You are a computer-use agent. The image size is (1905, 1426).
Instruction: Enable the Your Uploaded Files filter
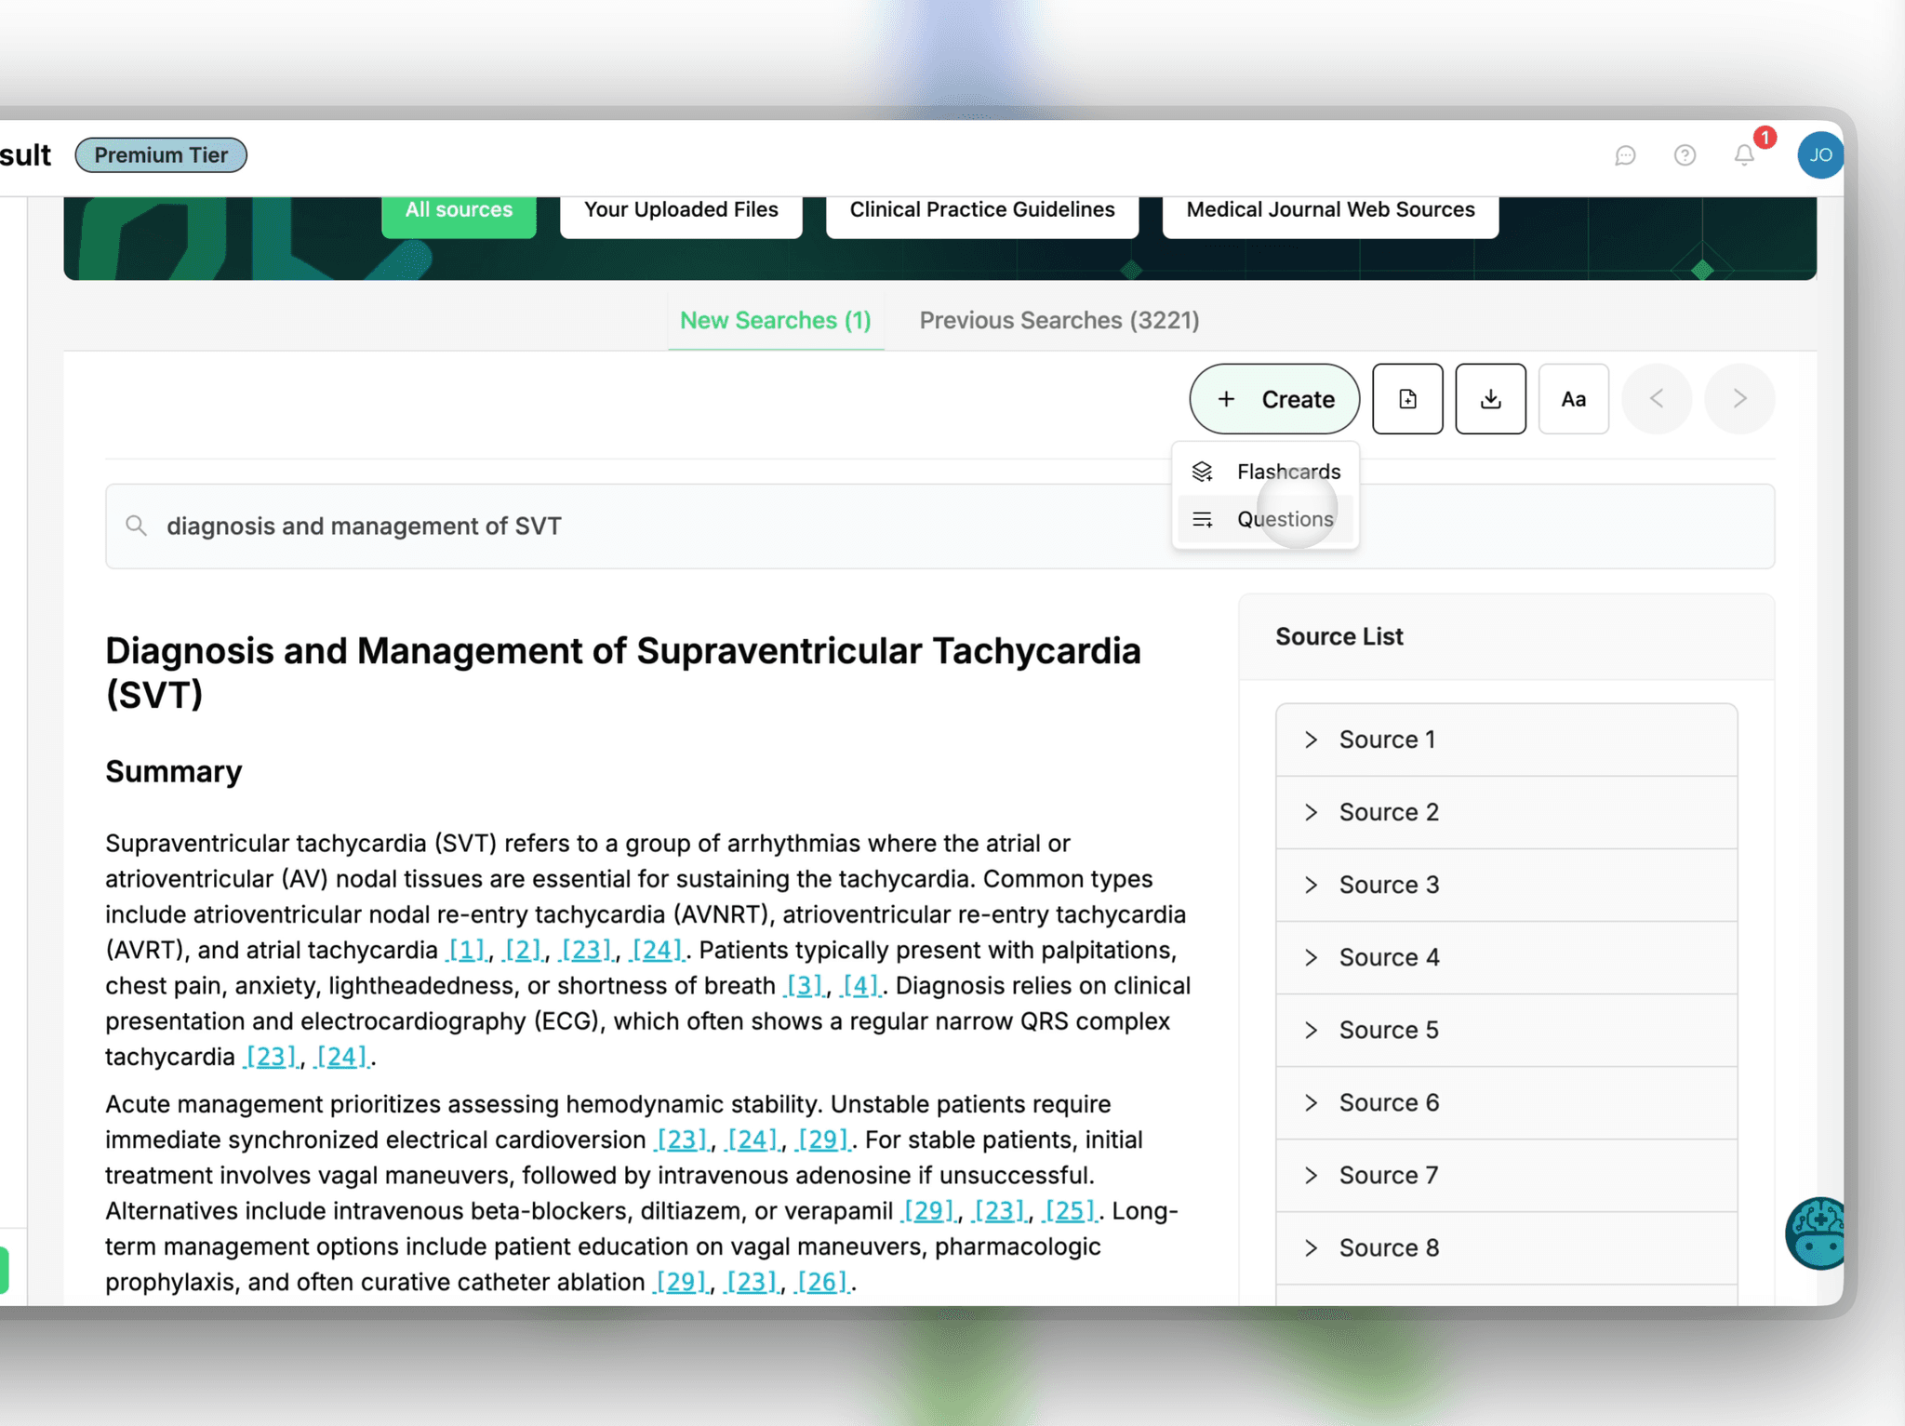point(680,209)
